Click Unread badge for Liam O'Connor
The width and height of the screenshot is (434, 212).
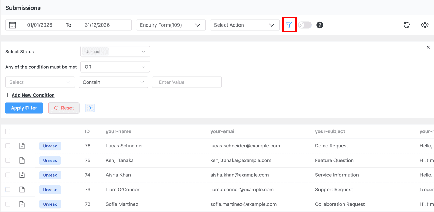point(50,190)
